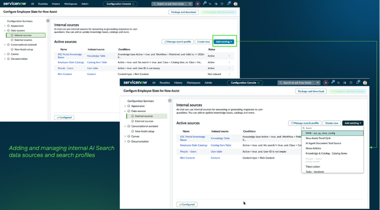Choose Knowledge & Catalog - Catalog Items option
The height and width of the screenshot is (210, 380).
tap(332, 153)
